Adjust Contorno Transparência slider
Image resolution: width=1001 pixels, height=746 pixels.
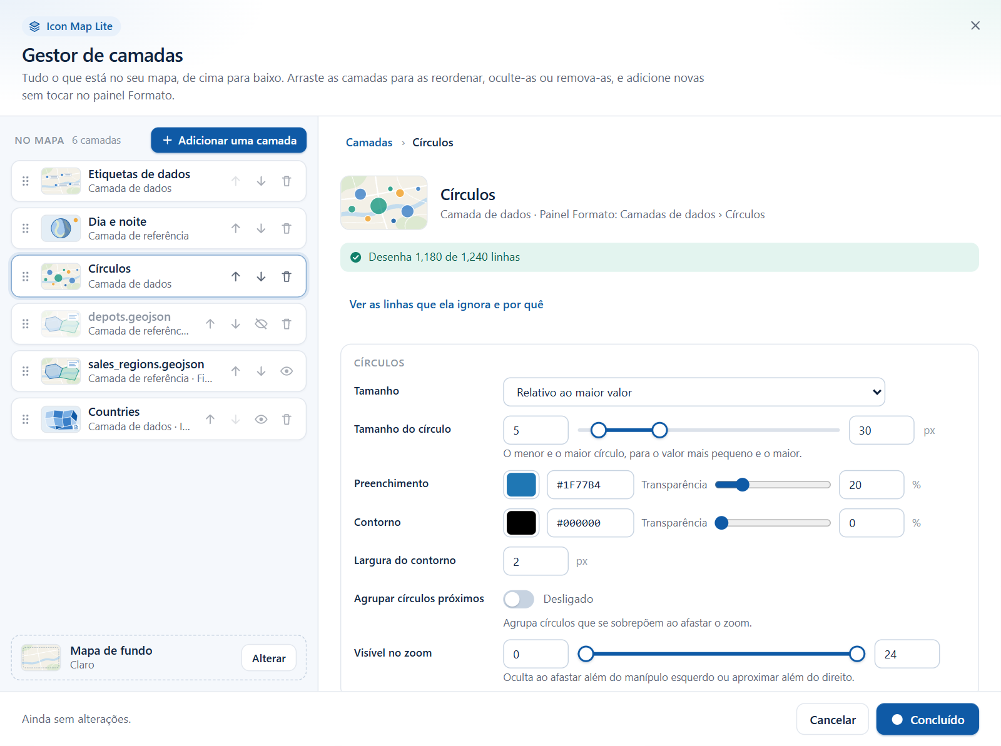[x=773, y=523]
